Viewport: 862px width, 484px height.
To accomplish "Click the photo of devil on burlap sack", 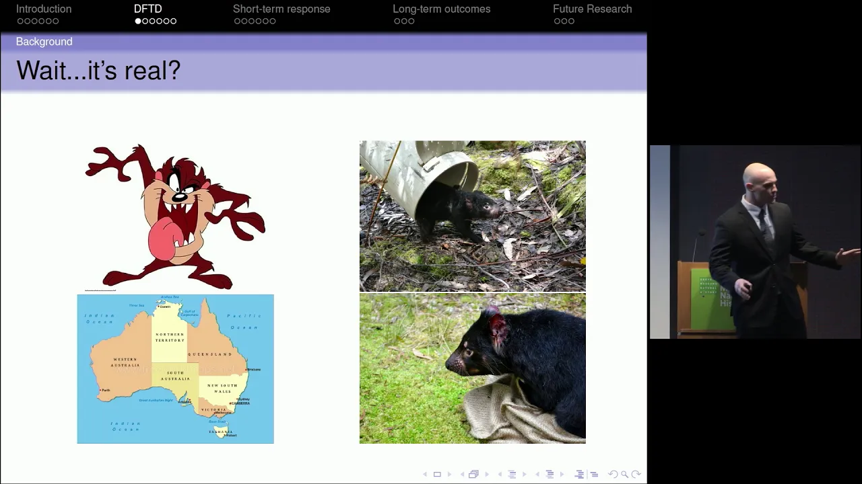I will pos(473,368).
